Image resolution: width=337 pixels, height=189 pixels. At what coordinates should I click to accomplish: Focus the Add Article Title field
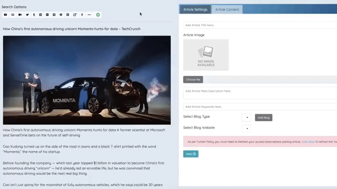[260, 25]
